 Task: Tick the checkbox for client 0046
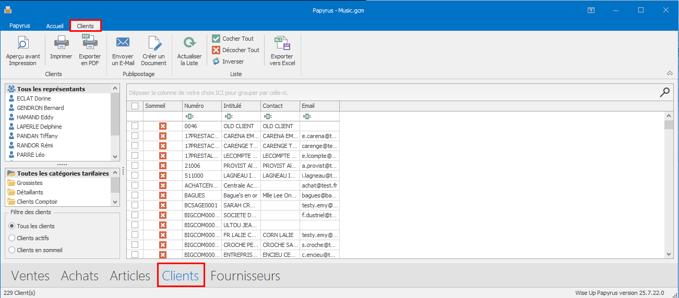(x=135, y=126)
